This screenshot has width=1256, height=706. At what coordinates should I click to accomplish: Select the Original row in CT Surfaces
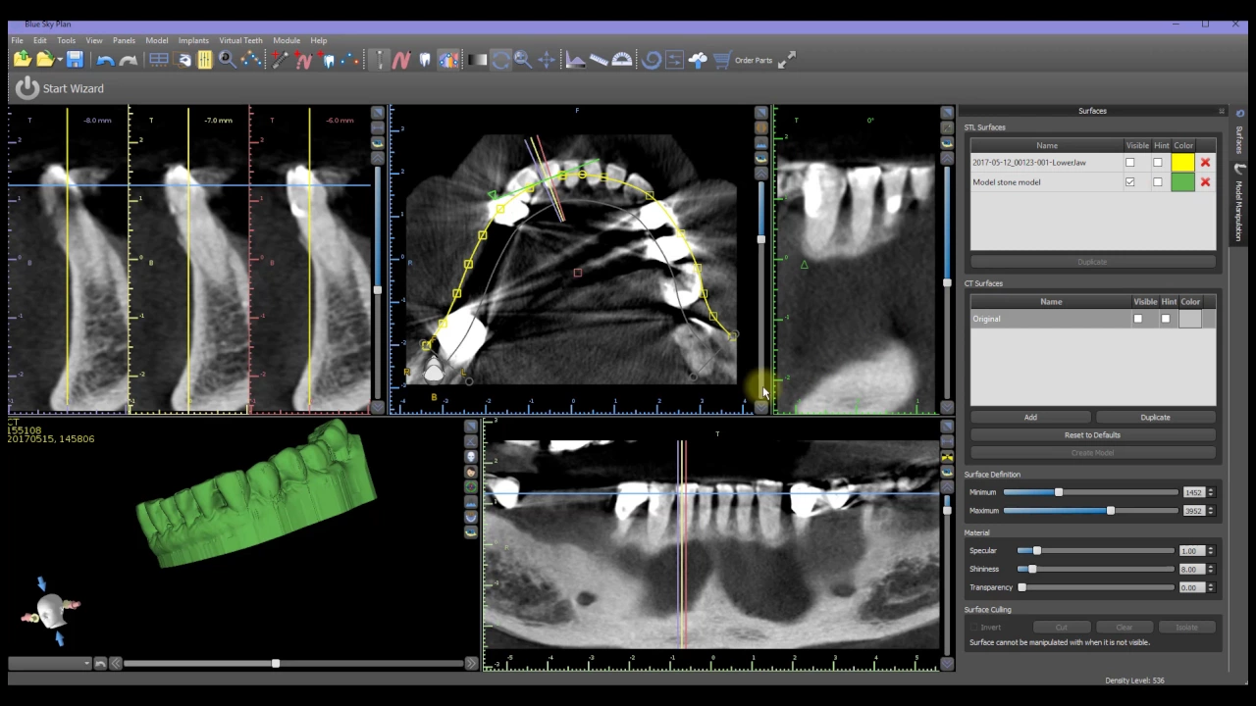(1093, 319)
